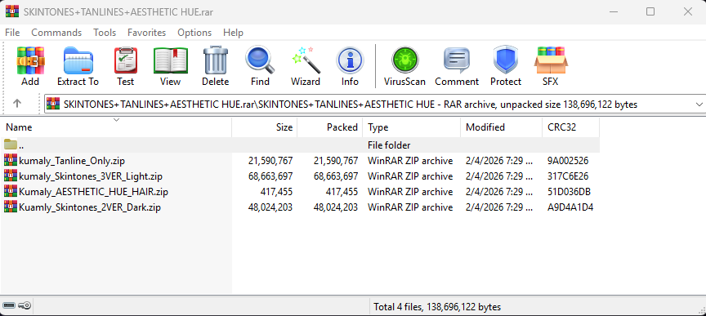
Task: Click the disk drive icon in status bar
Action: pyautogui.click(x=9, y=306)
